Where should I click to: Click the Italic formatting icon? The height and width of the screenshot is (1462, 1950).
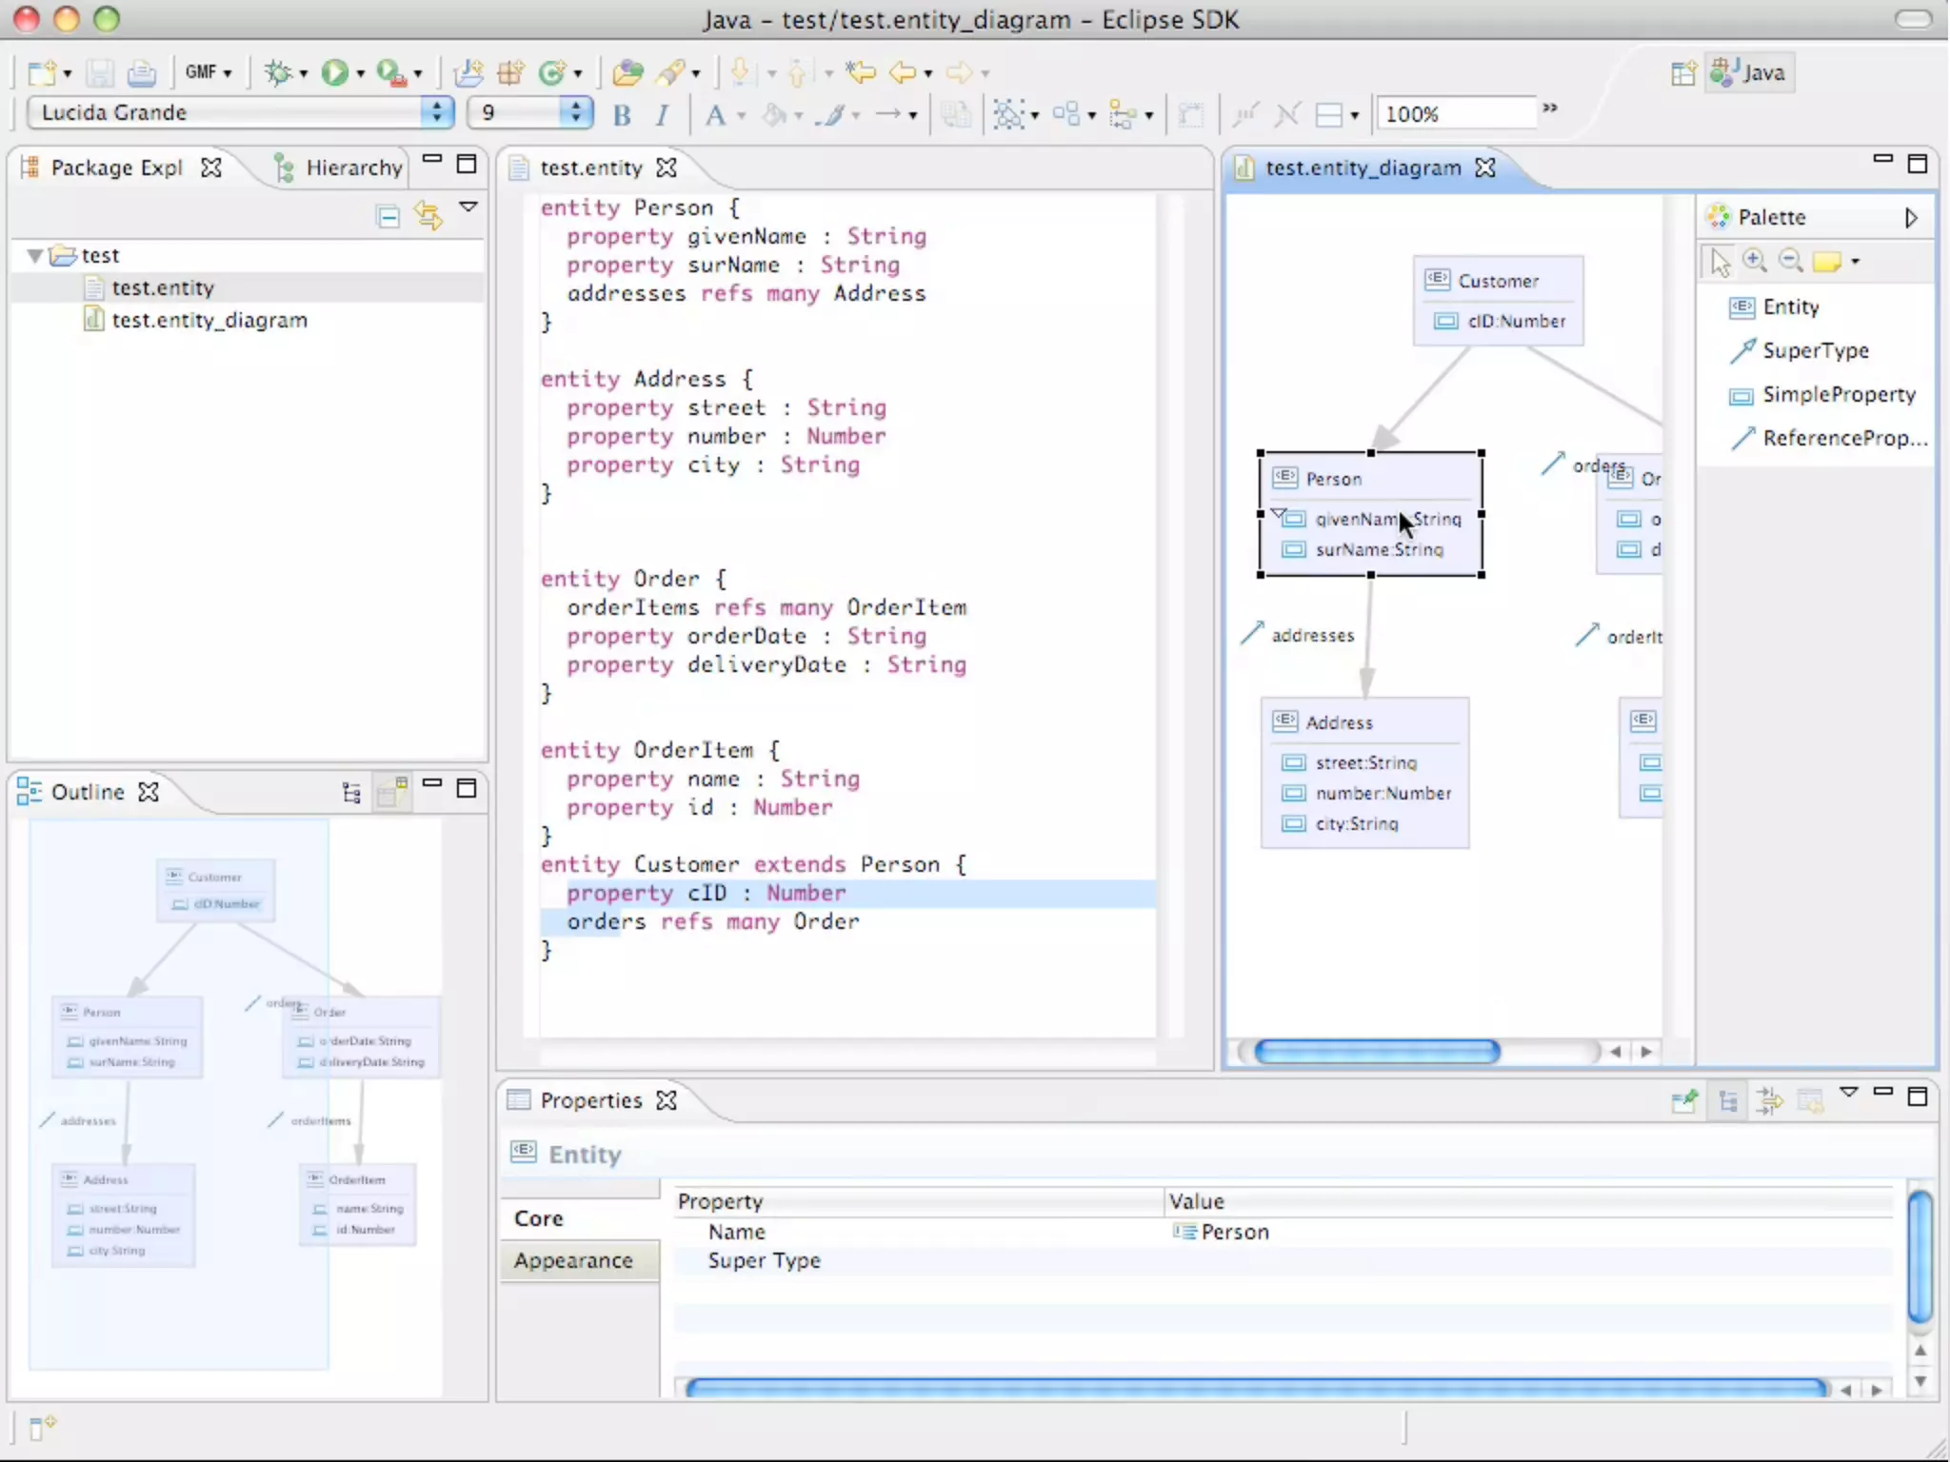click(x=663, y=115)
